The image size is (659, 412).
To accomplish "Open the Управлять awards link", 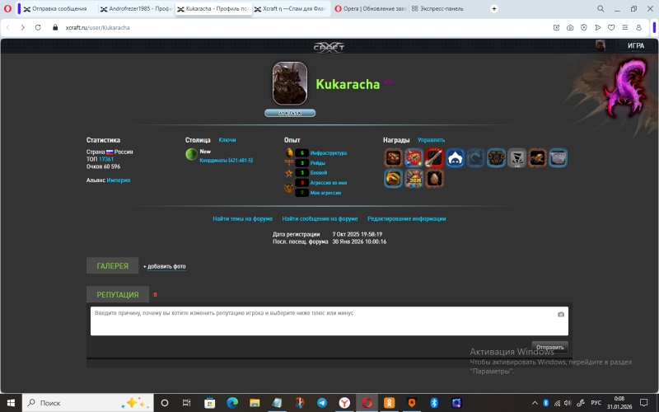I will click(431, 140).
